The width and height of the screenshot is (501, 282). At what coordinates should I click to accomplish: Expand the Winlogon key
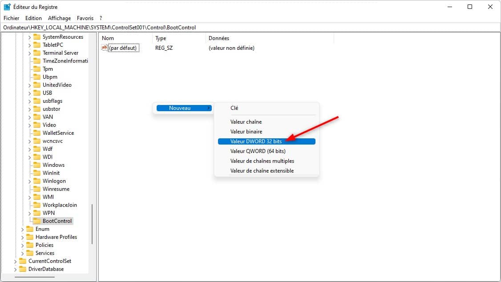[29, 181]
